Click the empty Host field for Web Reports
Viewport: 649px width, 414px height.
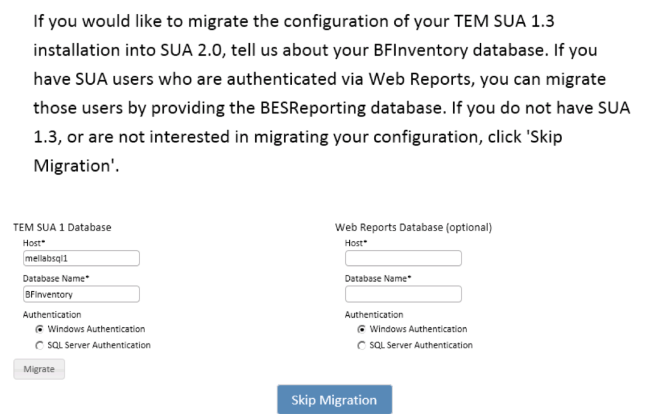[403, 258]
